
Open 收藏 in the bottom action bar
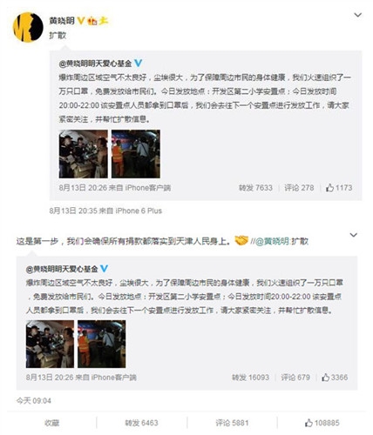[52, 423]
